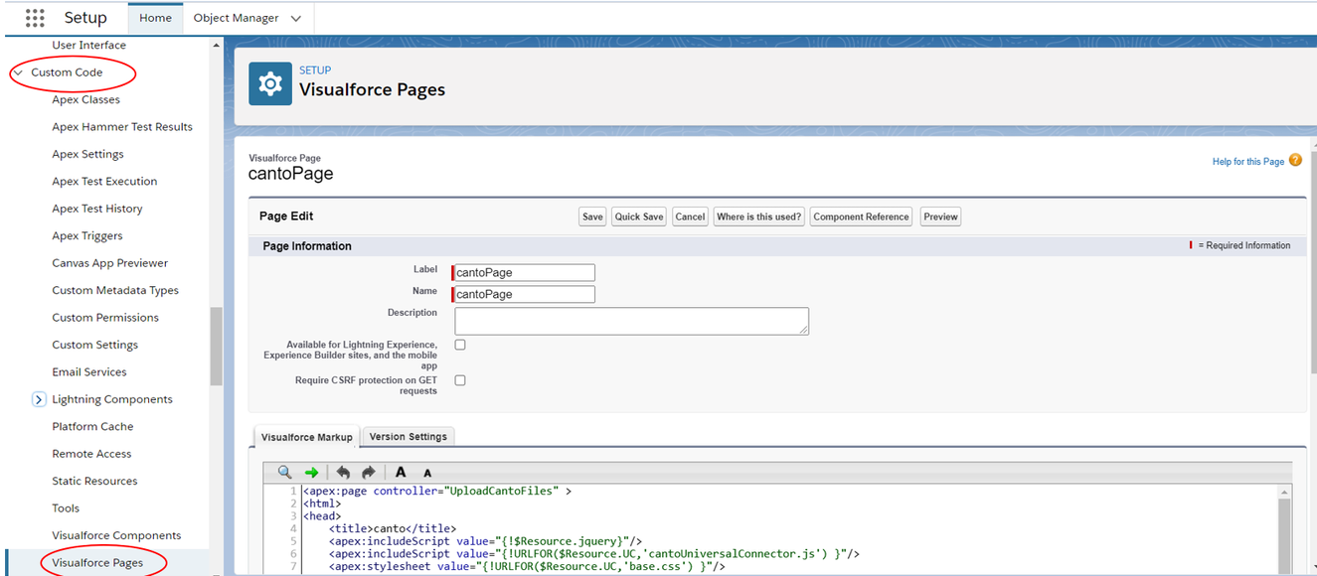Open Custom Metadata Types

[x=115, y=291]
